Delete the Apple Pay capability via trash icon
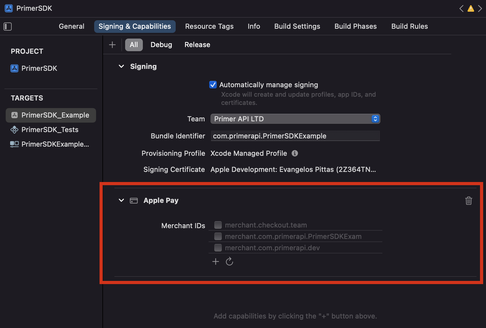Viewport: 486px width, 328px height. 469,200
